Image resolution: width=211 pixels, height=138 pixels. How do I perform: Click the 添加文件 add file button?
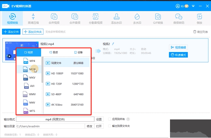(x=11, y=32)
